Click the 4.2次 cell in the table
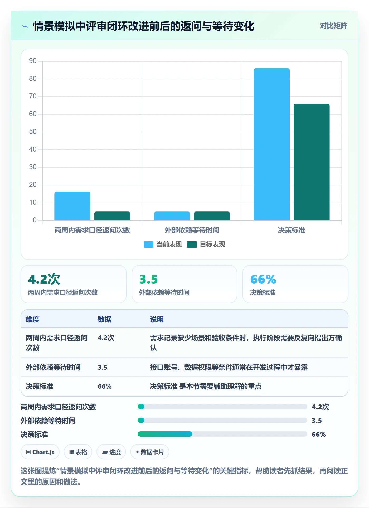The width and height of the screenshot is (369, 508). (106, 338)
